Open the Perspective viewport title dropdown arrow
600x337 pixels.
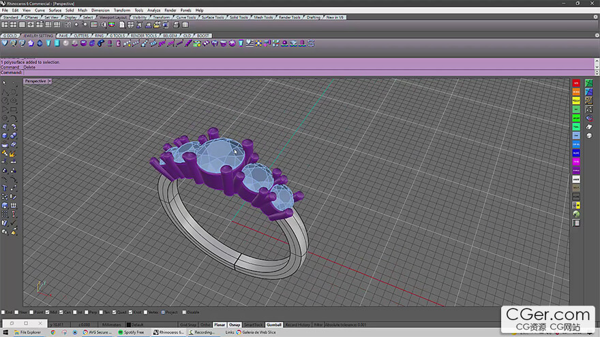point(50,82)
